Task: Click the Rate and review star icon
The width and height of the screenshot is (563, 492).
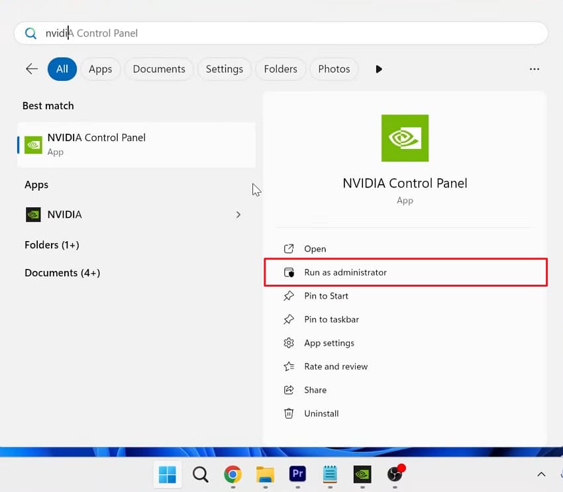Action: [289, 366]
